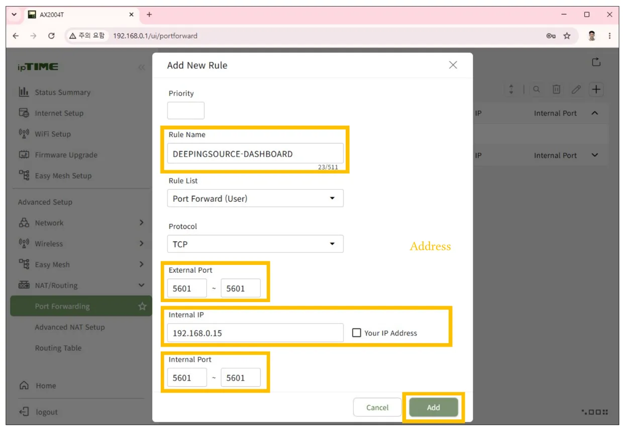Open the saved passwords key icon
623x430 pixels.
click(551, 36)
